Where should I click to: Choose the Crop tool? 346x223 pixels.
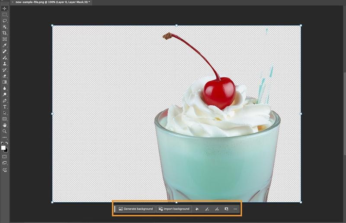pos(4,33)
